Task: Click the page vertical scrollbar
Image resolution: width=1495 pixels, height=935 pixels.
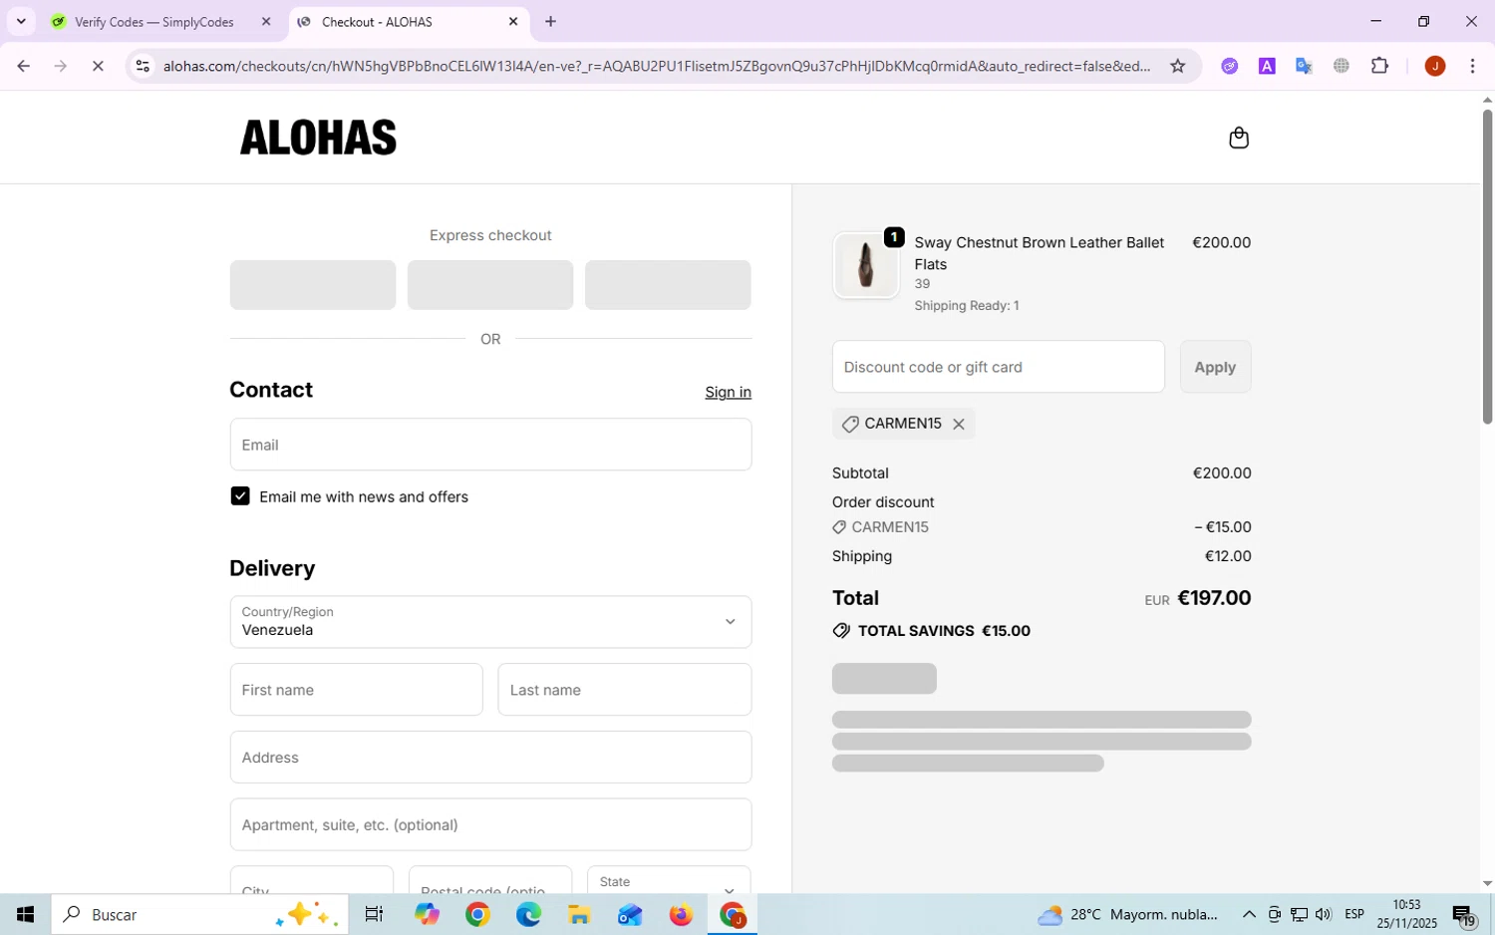Action: [1487, 266]
